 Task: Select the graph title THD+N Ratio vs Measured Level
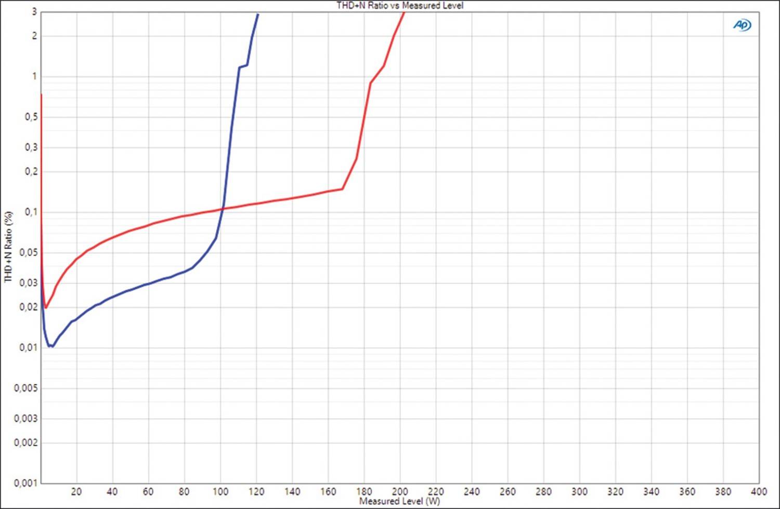(399, 6)
